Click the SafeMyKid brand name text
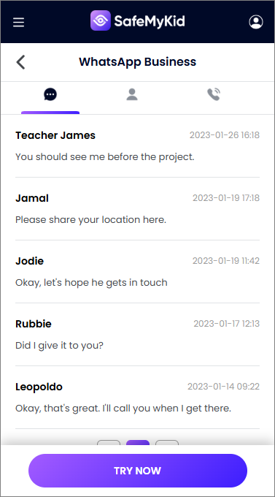This screenshot has width=275, height=497. [150, 21]
